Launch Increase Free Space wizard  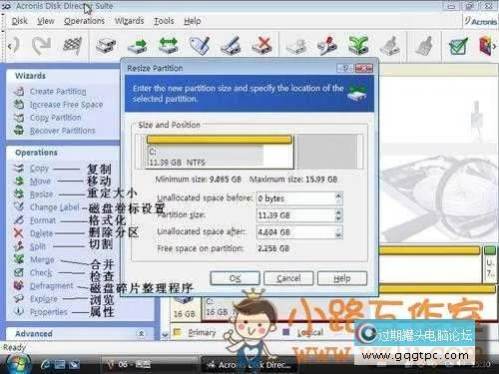(x=66, y=105)
